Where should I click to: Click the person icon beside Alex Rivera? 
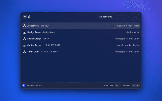tap(25, 26)
